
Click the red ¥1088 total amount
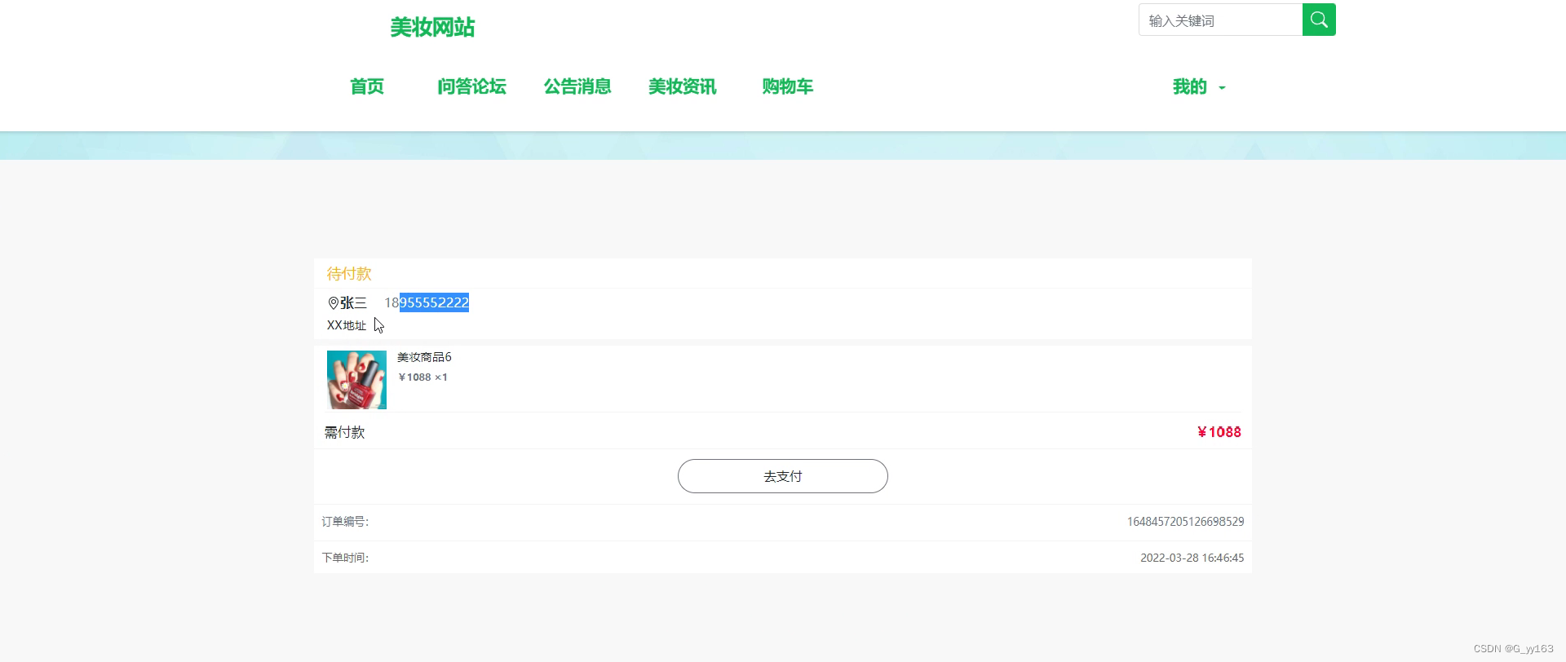coord(1219,432)
